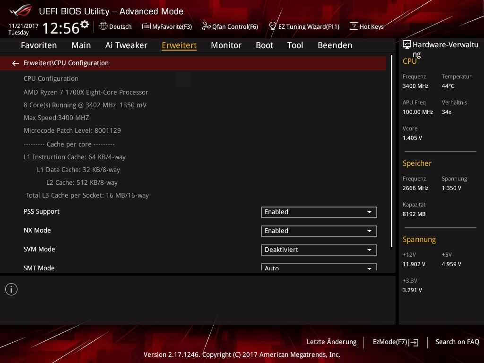Switch to the Ai Tweaker tab

click(x=126, y=45)
